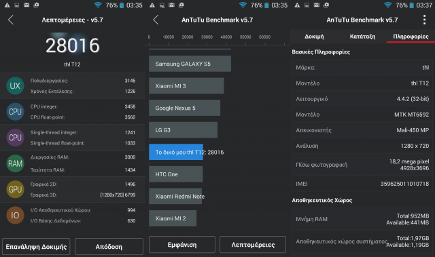Screen dimensions: 435x257
Task: Tap the I/O Αποθηκευτικού Χώρου row
Action: 83,210
